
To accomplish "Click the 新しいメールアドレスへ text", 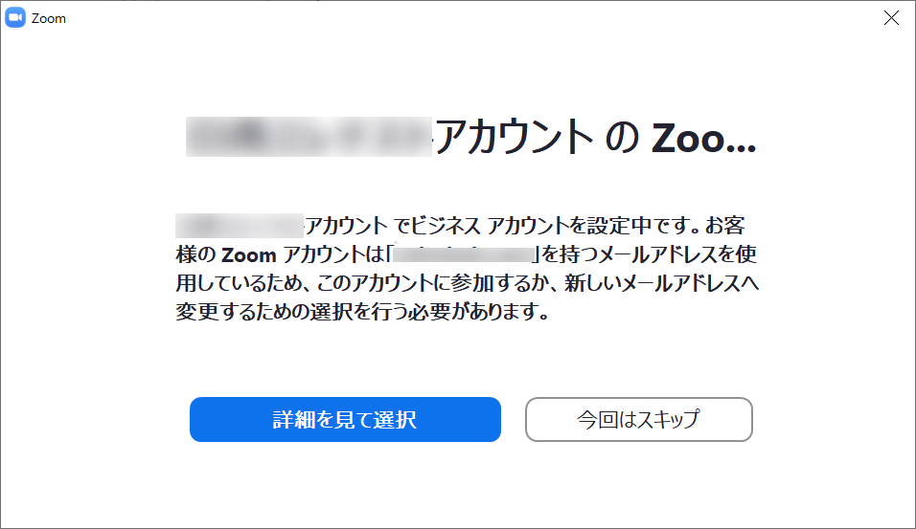I will pyautogui.click(x=661, y=283).
